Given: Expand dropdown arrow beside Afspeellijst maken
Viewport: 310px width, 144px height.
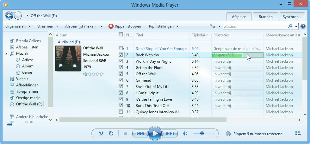Looking at the screenshot, I should coord(101,26).
